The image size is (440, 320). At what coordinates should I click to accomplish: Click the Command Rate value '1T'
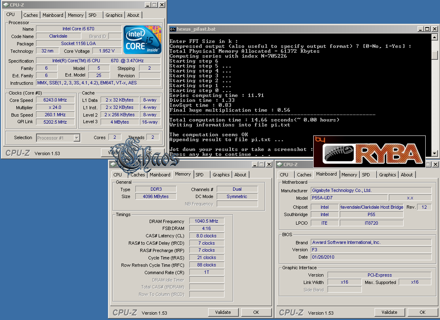coord(207,272)
